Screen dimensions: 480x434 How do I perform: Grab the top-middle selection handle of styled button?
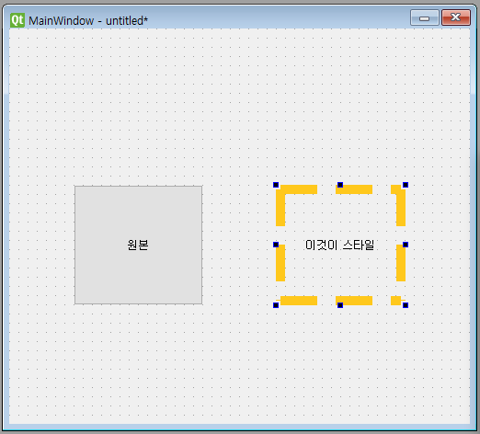(340, 185)
